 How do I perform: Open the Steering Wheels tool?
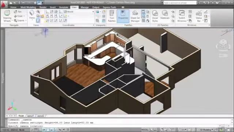(7, 16)
